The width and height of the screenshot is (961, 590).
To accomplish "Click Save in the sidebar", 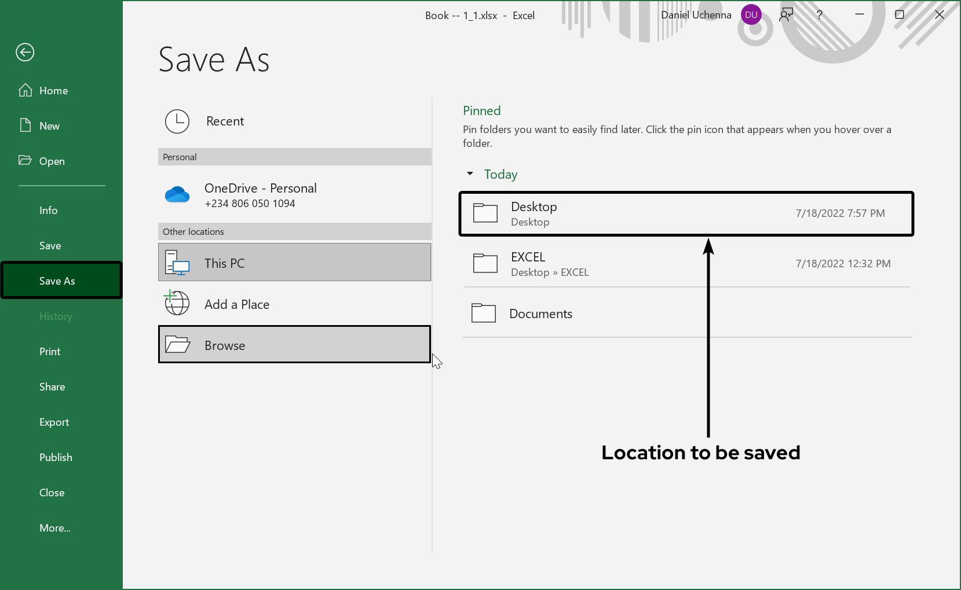I will (x=50, y=246).
